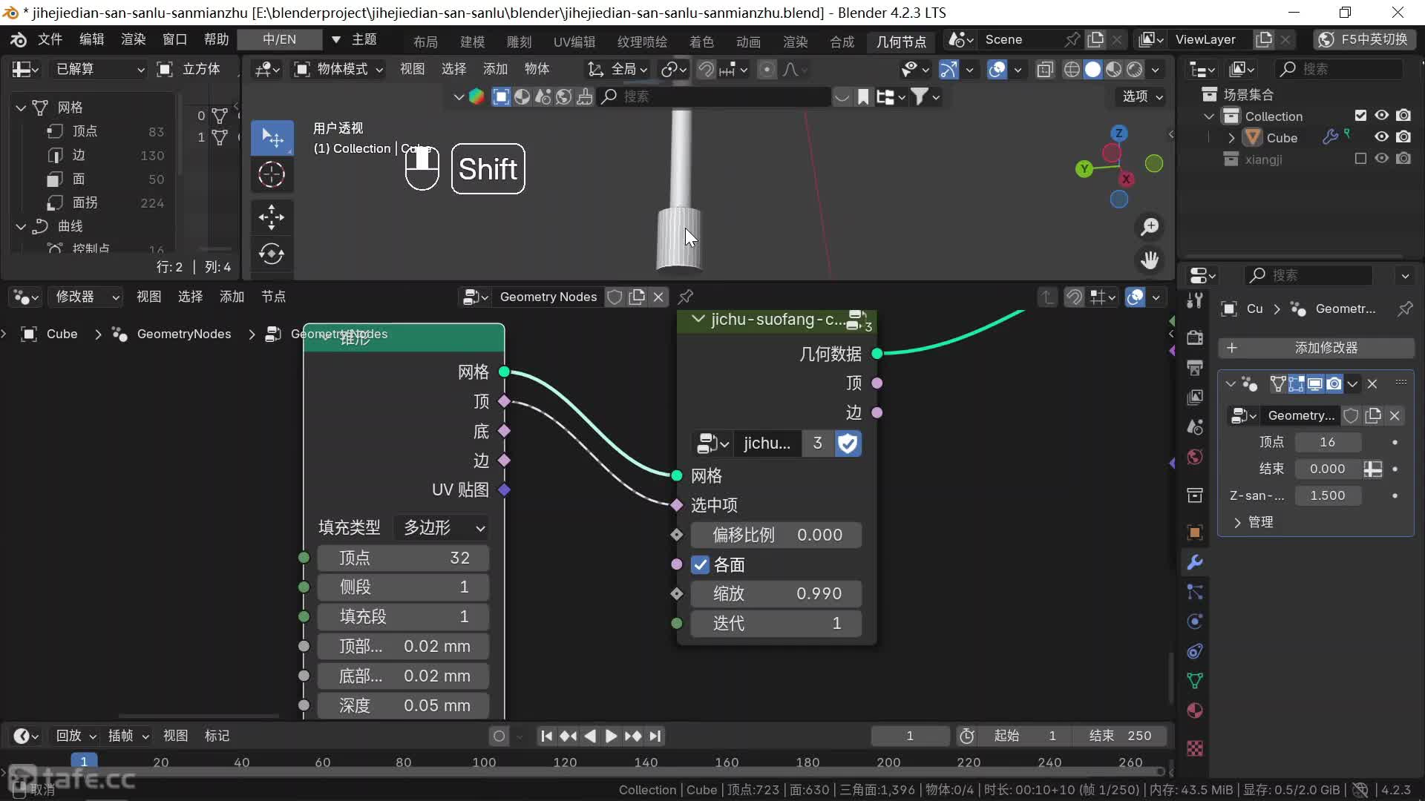The image size is (1425, 801).
Task: Open the 填充类型 多边形 dropdown
Action: [442, 527]
